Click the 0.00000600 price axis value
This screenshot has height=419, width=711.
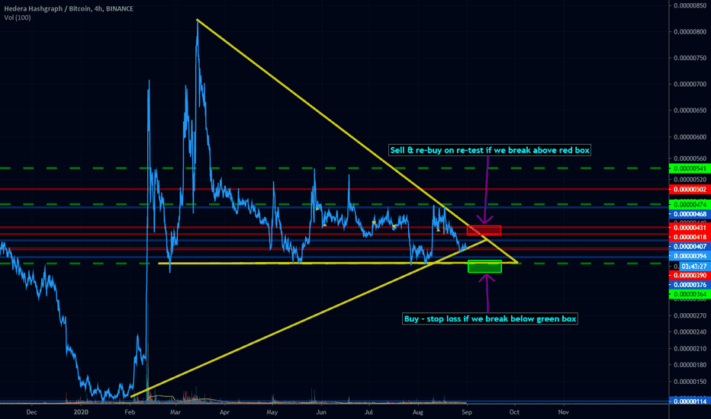690,137
